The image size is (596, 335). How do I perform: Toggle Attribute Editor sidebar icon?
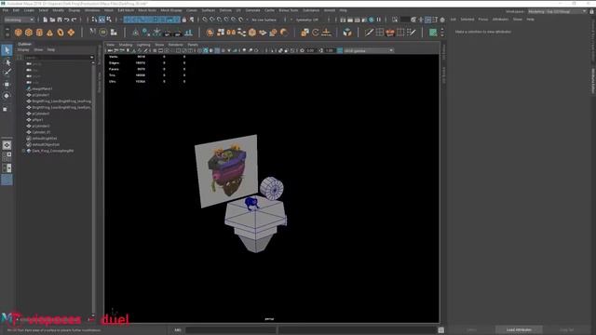pos(428,20)
